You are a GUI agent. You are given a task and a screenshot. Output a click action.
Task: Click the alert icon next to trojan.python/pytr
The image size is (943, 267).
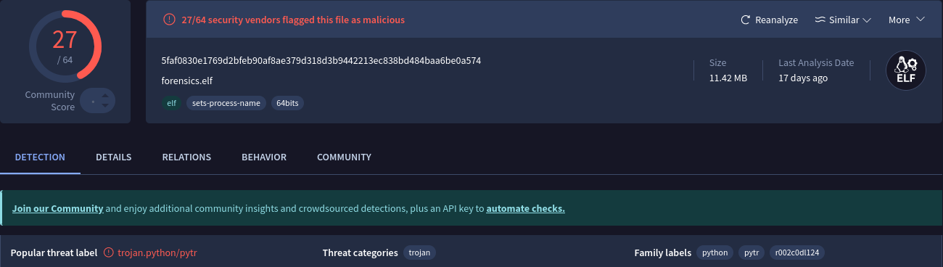109,252
